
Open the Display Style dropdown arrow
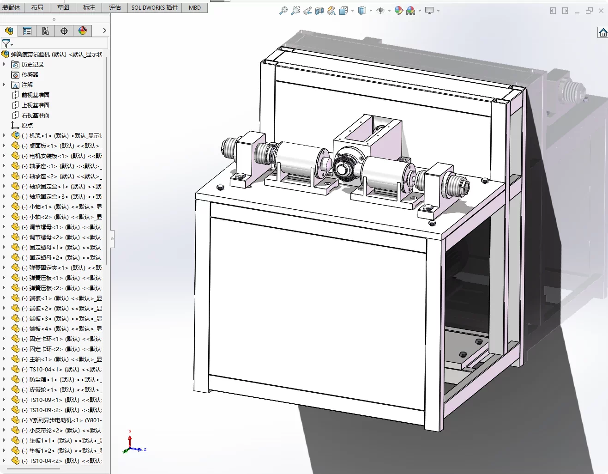click(371, 11)
